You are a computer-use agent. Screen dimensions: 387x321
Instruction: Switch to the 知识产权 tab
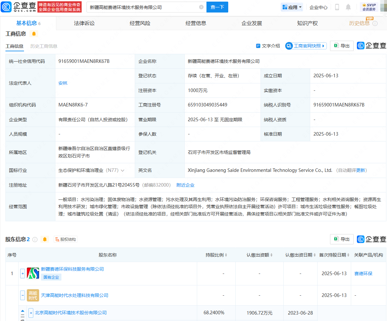pyautogui.click(x=307, y=23)
